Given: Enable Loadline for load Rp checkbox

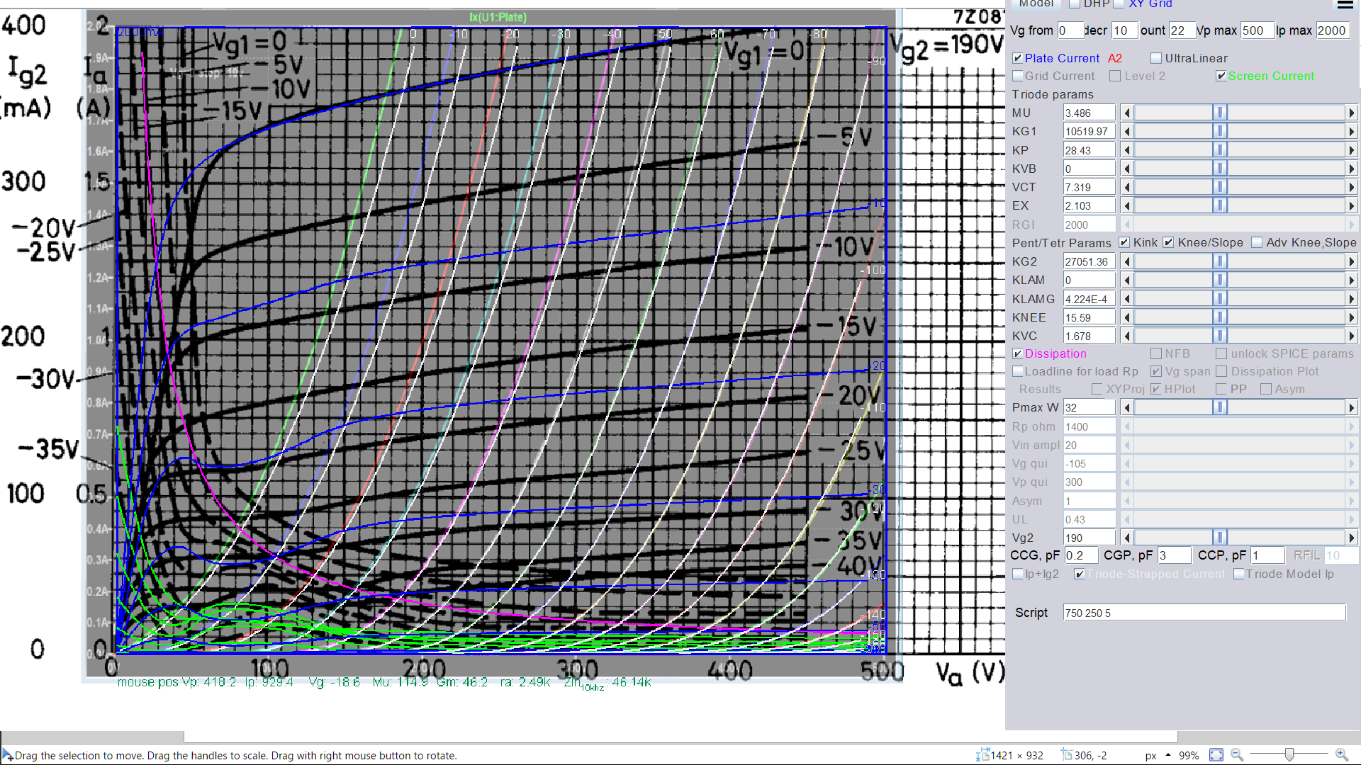Looking at the screenshot, I should pos(1017,371).
